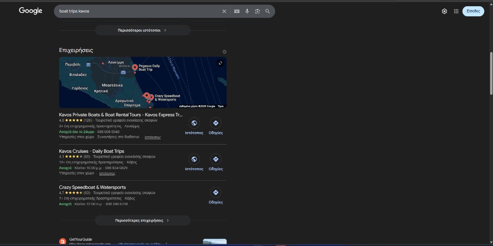Click the Google logo
Viewport: 493px width, 246px height.
(x=30, y=11)
